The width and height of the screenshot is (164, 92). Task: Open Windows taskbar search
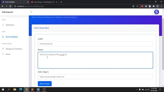9,89
